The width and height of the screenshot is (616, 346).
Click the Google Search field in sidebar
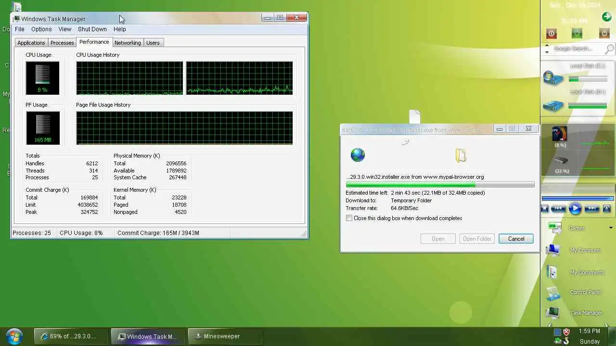tap(577, 49)
